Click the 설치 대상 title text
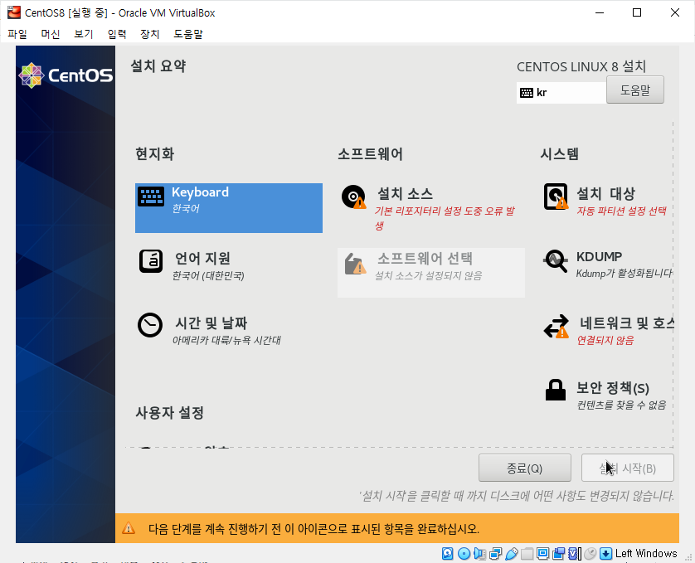This screenshot has height=563, width=695. (x=605, y=193)
